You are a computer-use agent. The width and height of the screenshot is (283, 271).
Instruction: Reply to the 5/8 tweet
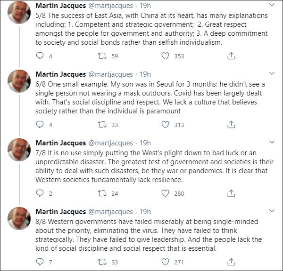(x=40, y=56)
